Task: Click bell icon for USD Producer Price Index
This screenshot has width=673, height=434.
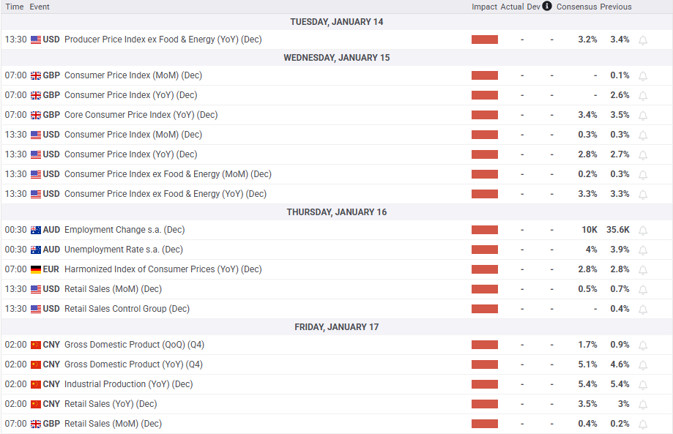Action: [x=643, y=40]
